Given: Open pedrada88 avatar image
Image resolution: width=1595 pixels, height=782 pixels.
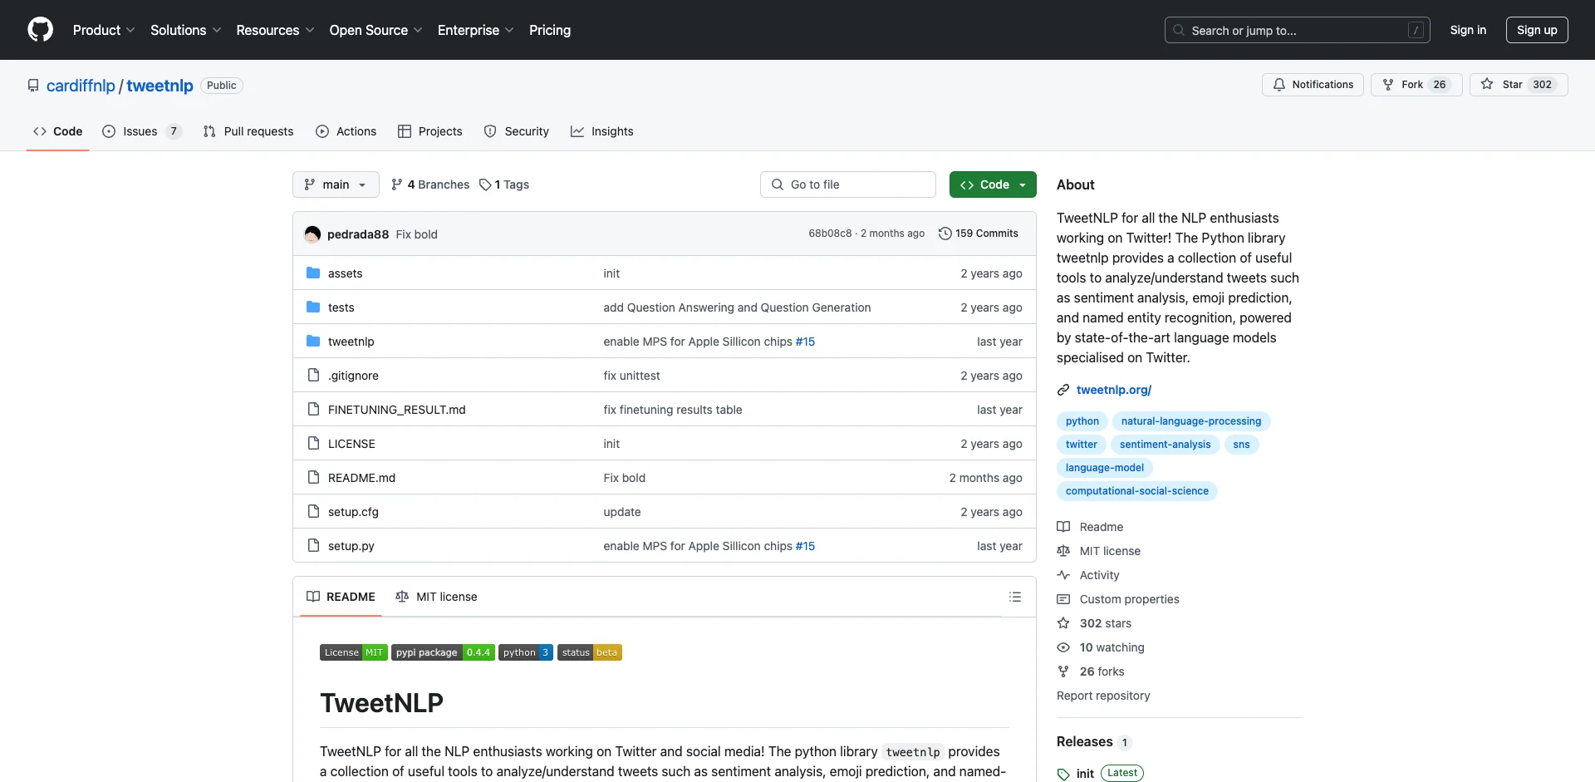Looking at the screenshot, I should point(312,234).
